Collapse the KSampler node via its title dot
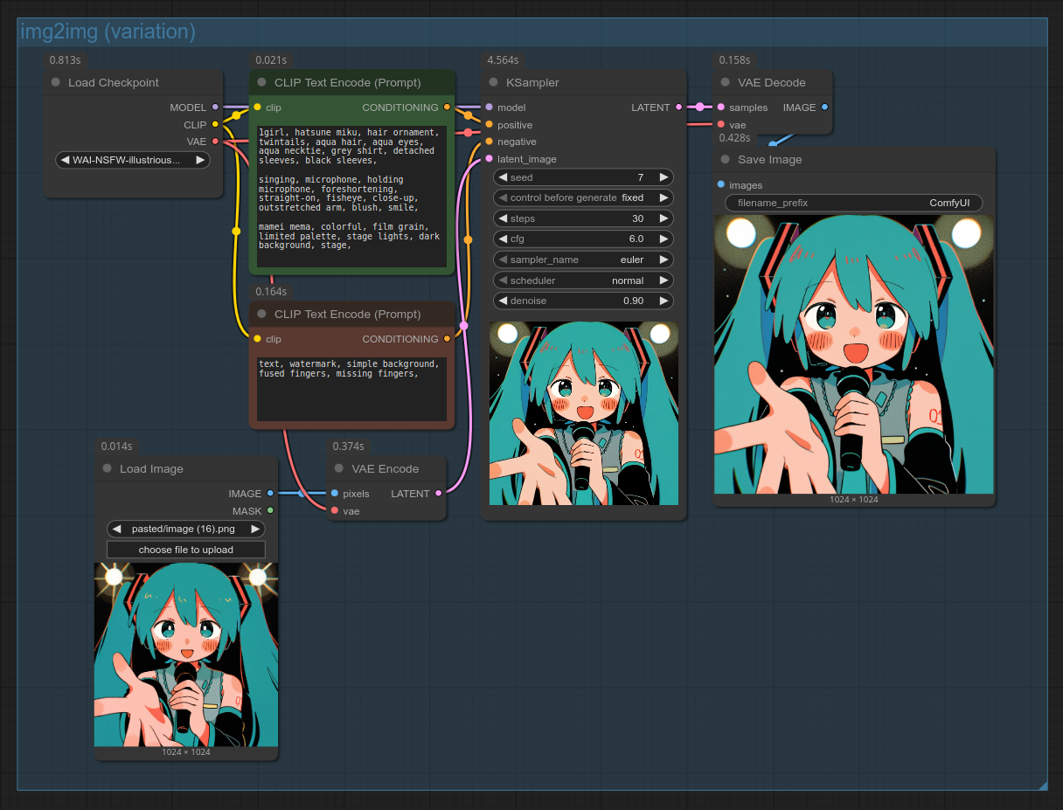 (x=493, y=83)
